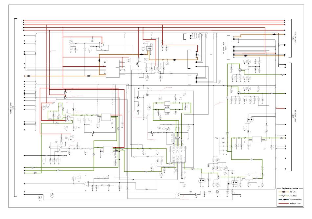The height and width of the screenshot is (219, 312).
Task: Select the "TX Line" legend label
Action: (293, 192)
